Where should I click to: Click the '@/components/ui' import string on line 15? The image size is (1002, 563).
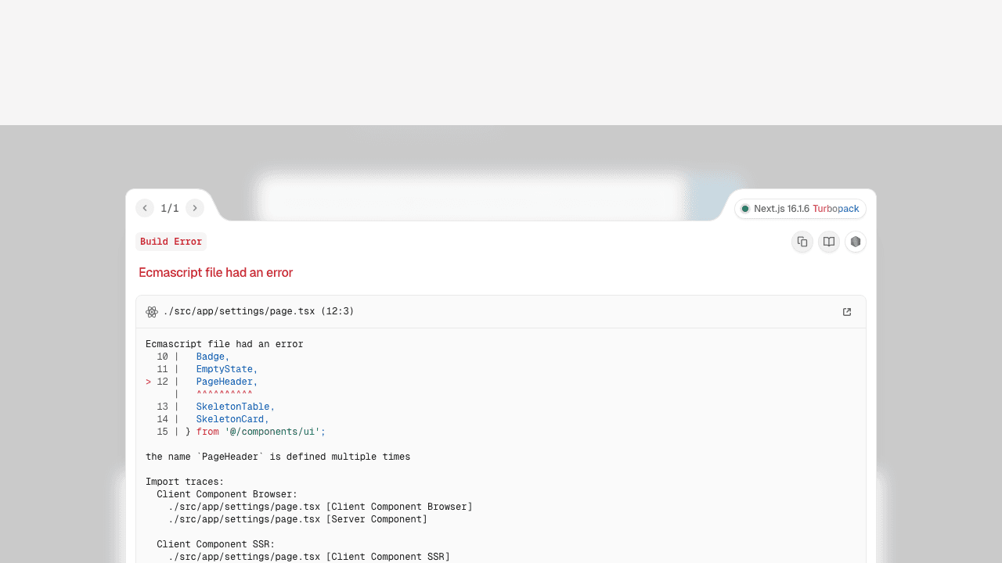[x=274, y=432]
